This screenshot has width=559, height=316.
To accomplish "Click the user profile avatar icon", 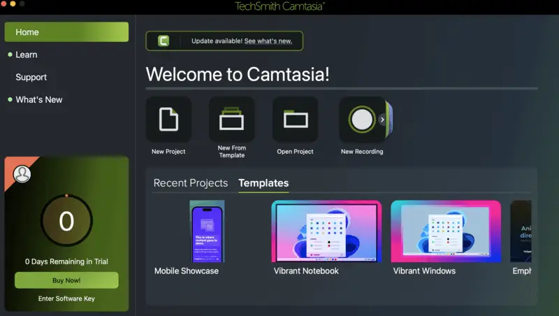I will click(x=22, y=174).
